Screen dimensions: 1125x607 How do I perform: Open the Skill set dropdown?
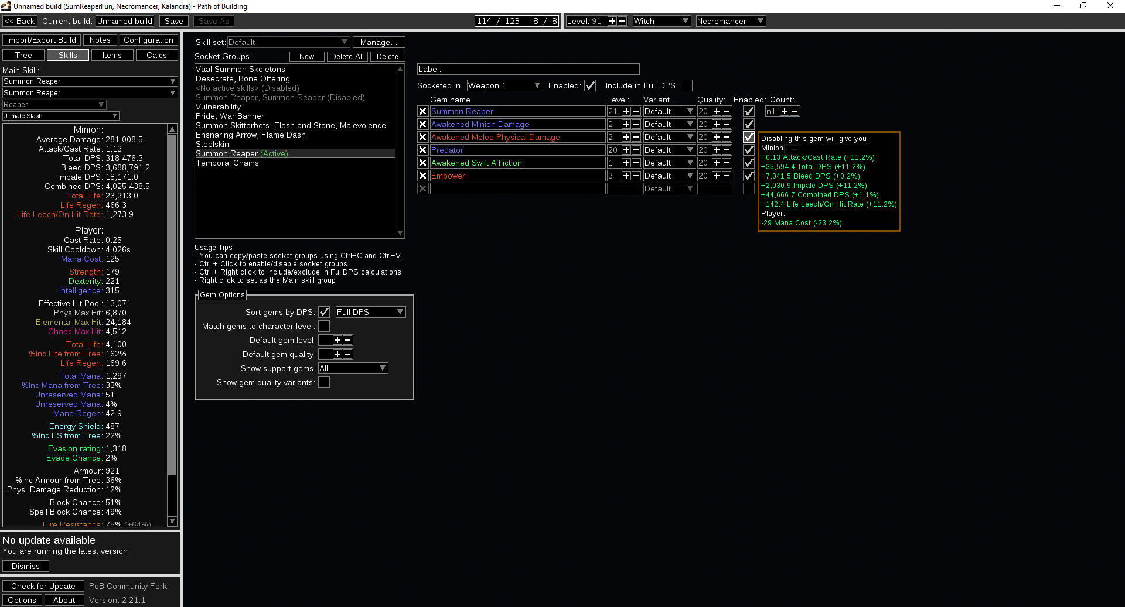288,42
